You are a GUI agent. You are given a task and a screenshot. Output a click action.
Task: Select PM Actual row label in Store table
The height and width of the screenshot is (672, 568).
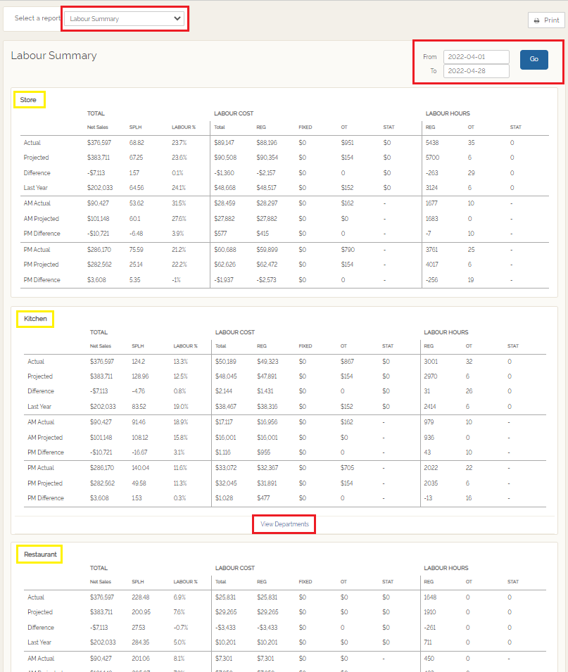tap(38, 250)
